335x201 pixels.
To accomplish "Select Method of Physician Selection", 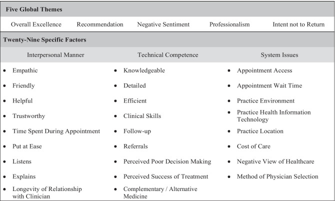I will point(277,176).
